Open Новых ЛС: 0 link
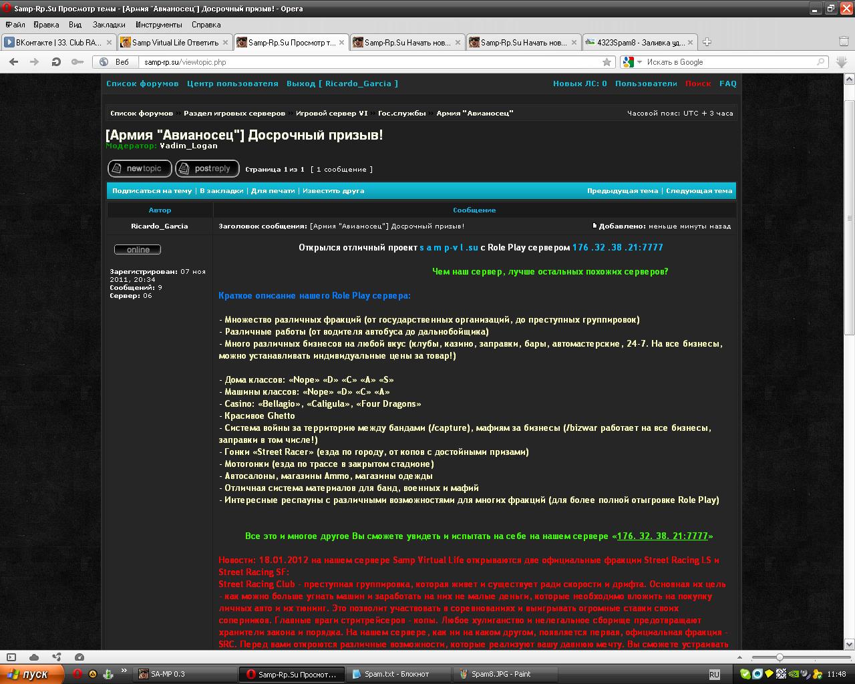This screenshot has height=684, width=855. 580,83
